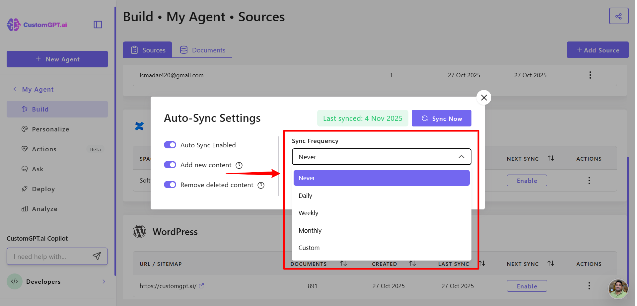Image resolution: width=637 pixels, height=306 pixels.
Task: Toggle Auto Sync Enabled switch
Action: [x=170, y=145]
